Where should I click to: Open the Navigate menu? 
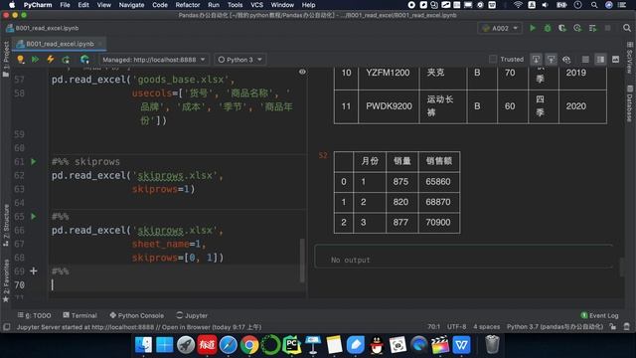pyautogui.click(x=131, y=5)
